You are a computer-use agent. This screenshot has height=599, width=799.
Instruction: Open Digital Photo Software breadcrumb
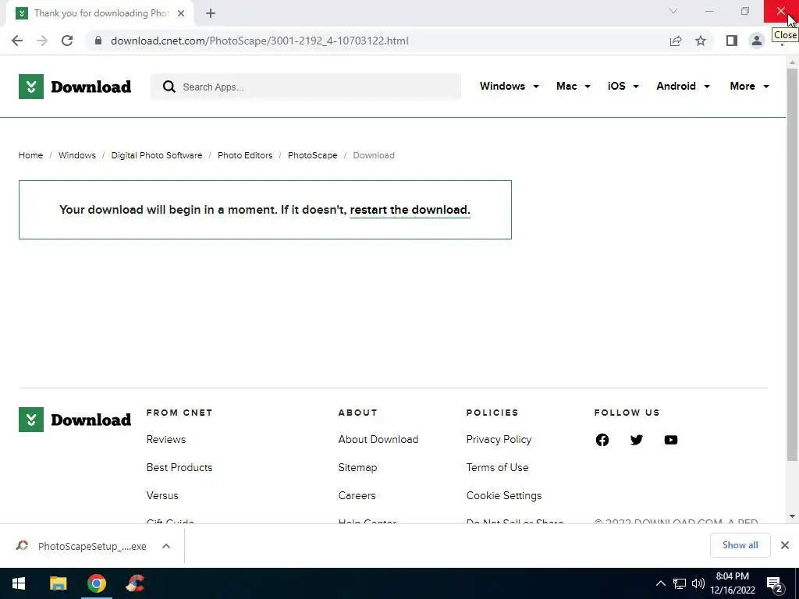tap(156, 155)
